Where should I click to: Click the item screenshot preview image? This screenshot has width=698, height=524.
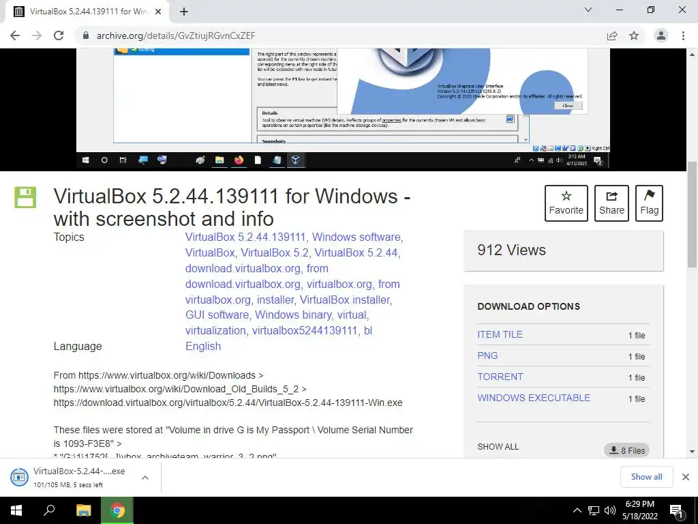pos(343,109)
